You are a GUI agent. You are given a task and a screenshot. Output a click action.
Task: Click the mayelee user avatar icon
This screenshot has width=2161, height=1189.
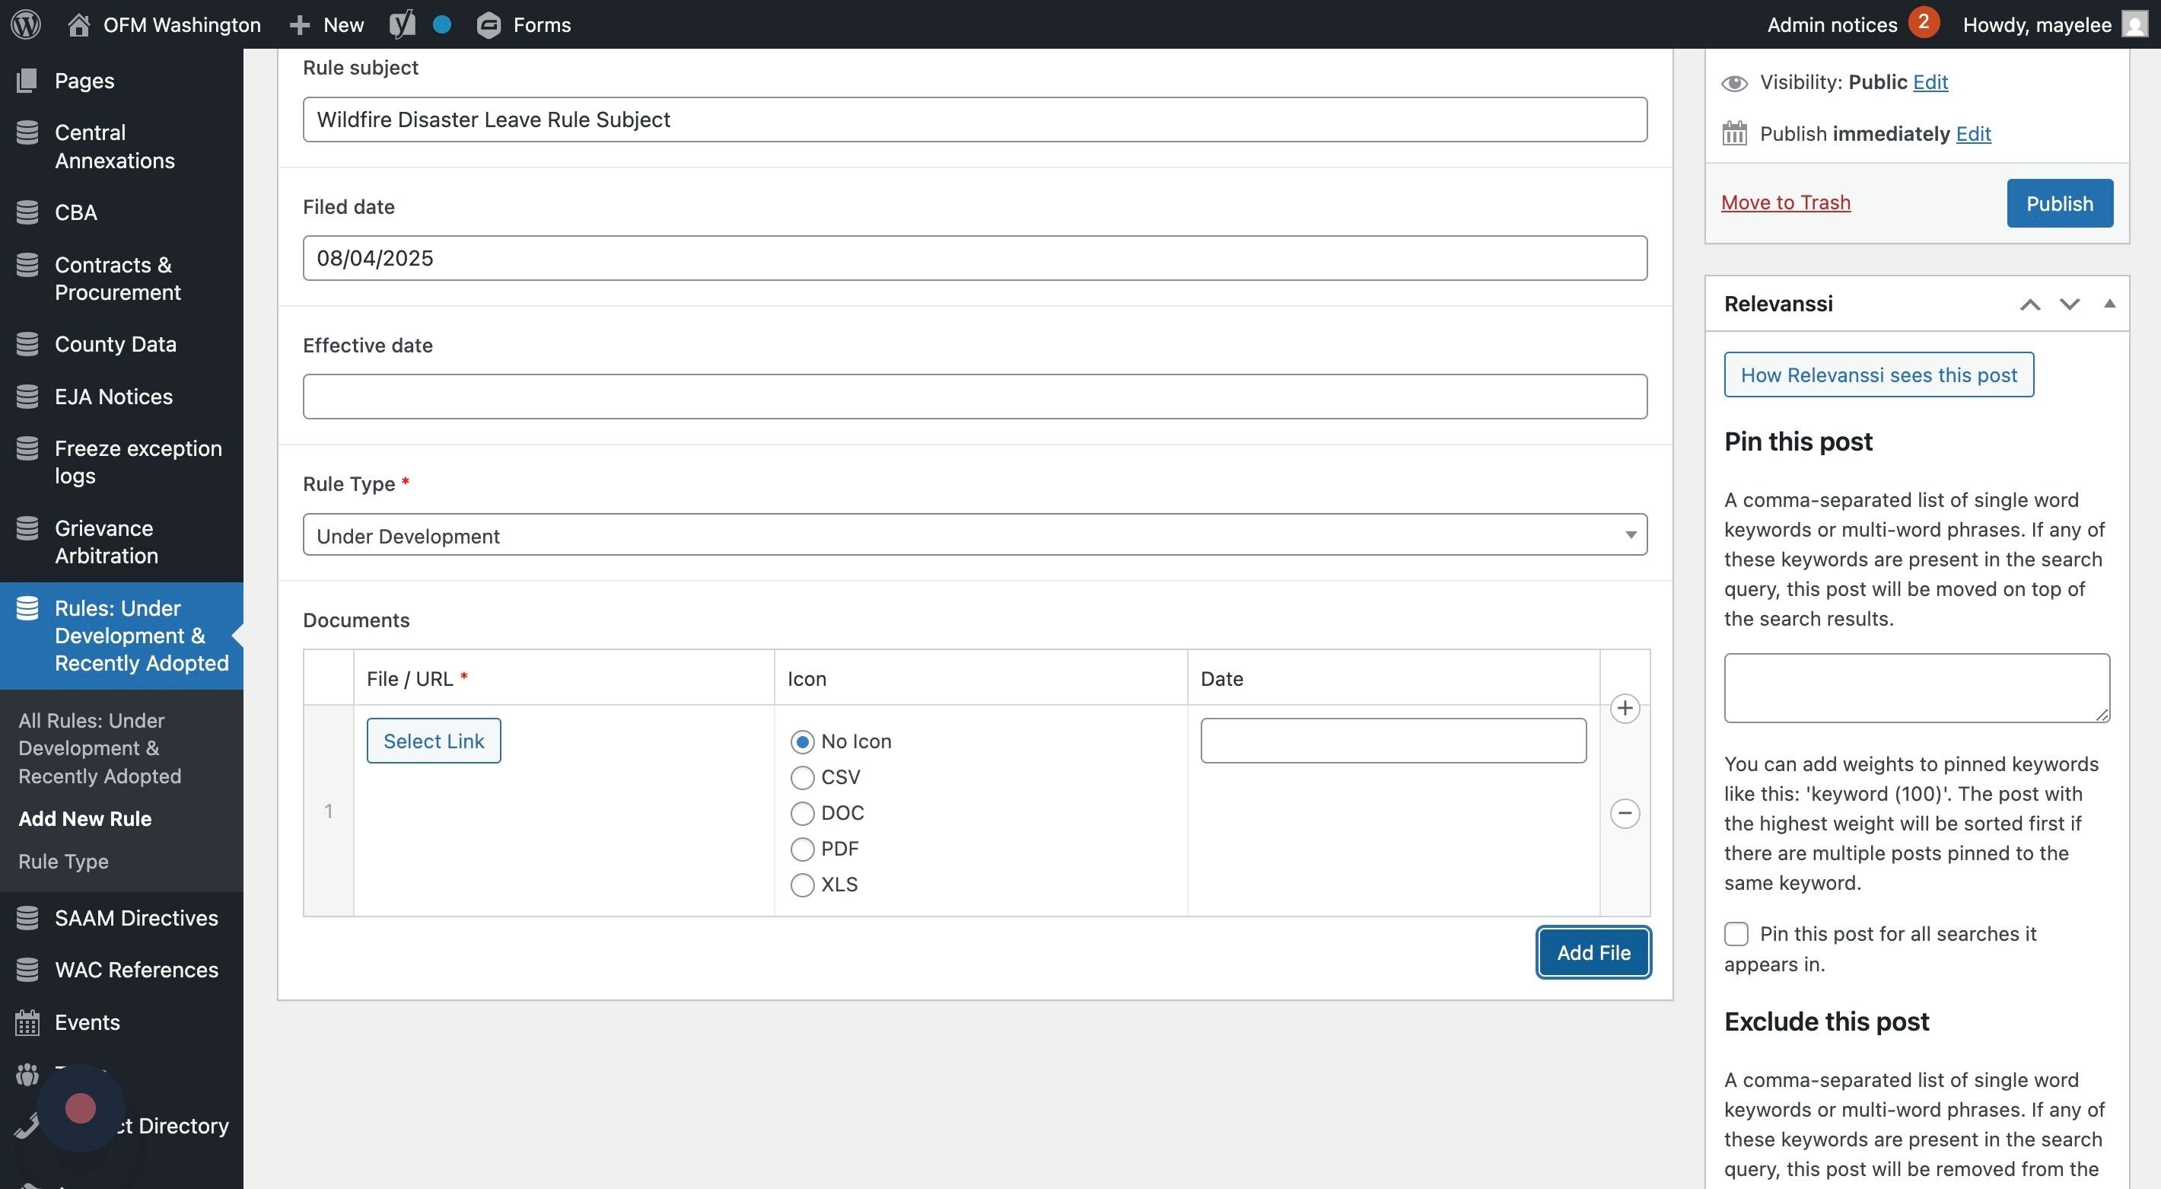tap(2134, 24)
